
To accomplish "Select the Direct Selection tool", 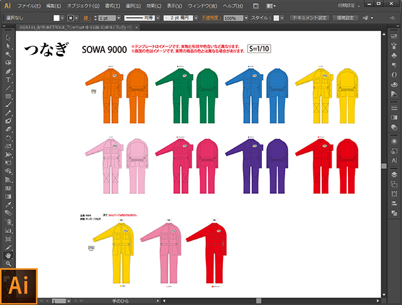I will pyautogui.click(x=8, y=46).
